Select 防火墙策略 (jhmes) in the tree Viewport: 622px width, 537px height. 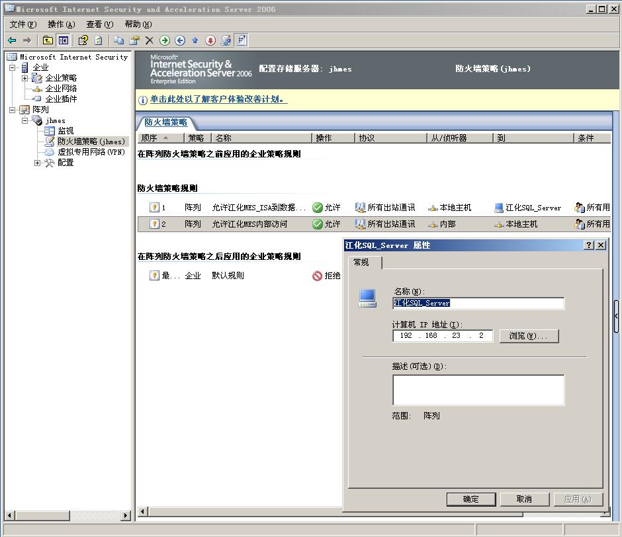91,142
